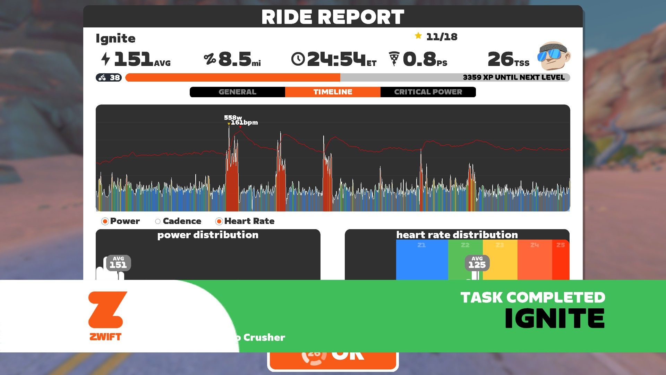The height and width of the screenshot is (375, 666).
Task: Click the XP level progress bar
Action: coord(348,77)
